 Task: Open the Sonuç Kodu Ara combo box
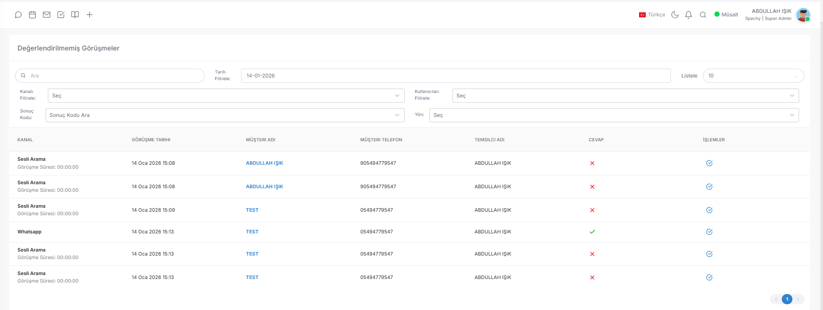225,115
